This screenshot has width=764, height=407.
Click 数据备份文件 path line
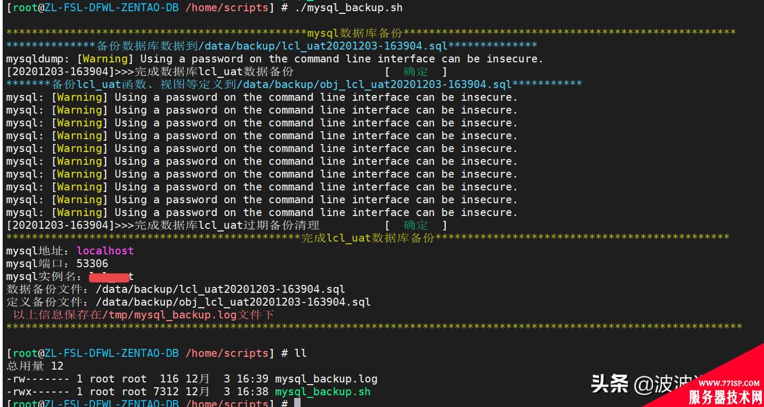click(176, 289)
